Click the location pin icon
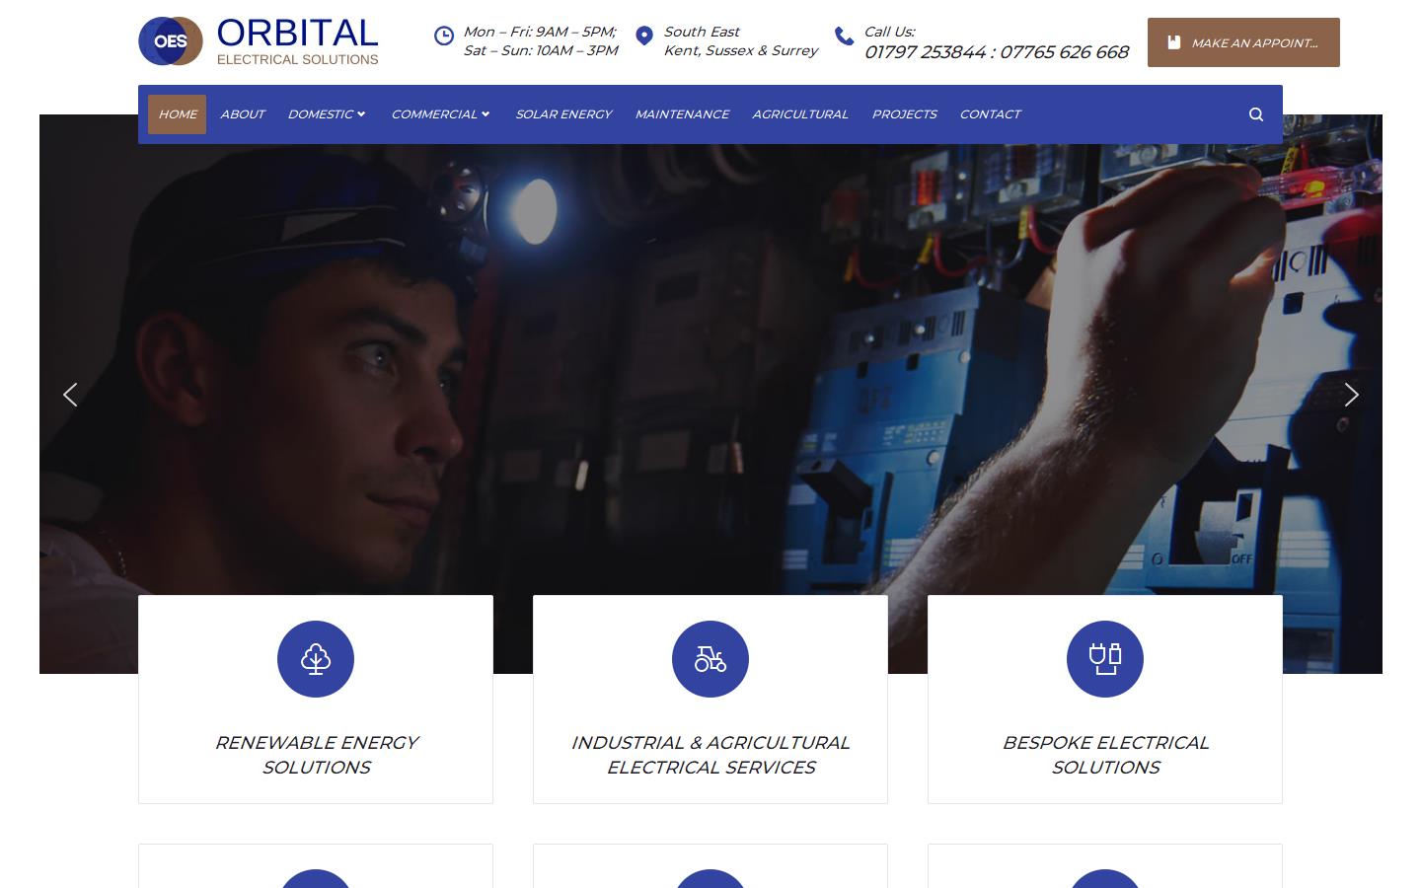The width and height of the screenshot is (1421, 888). click(644, 36)
